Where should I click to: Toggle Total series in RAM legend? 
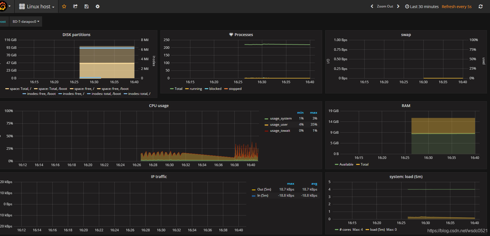pos(365,164)
